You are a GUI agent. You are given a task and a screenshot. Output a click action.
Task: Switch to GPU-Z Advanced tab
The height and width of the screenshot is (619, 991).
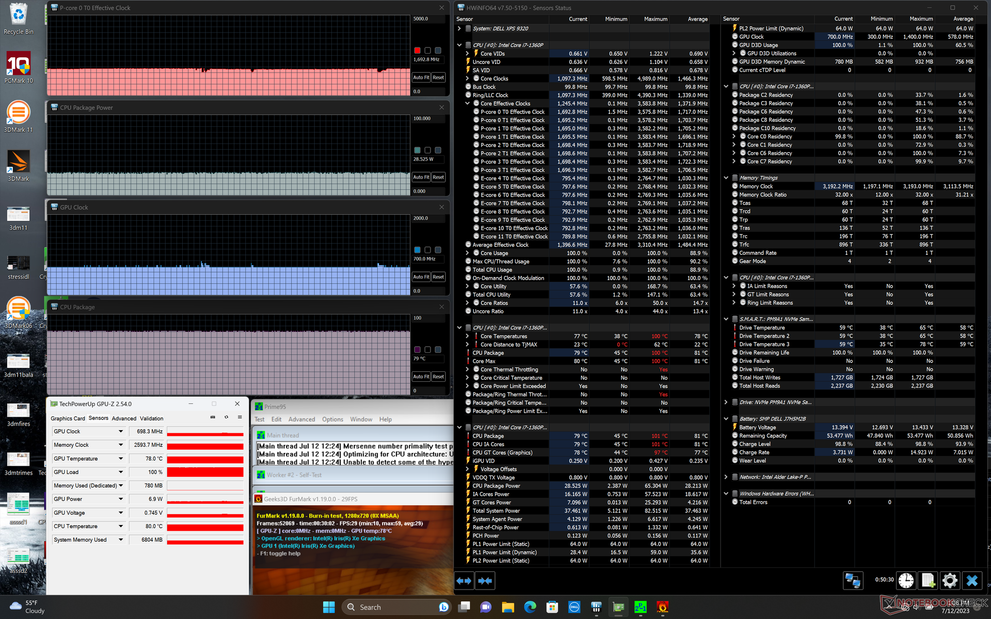tap(124, 418)
